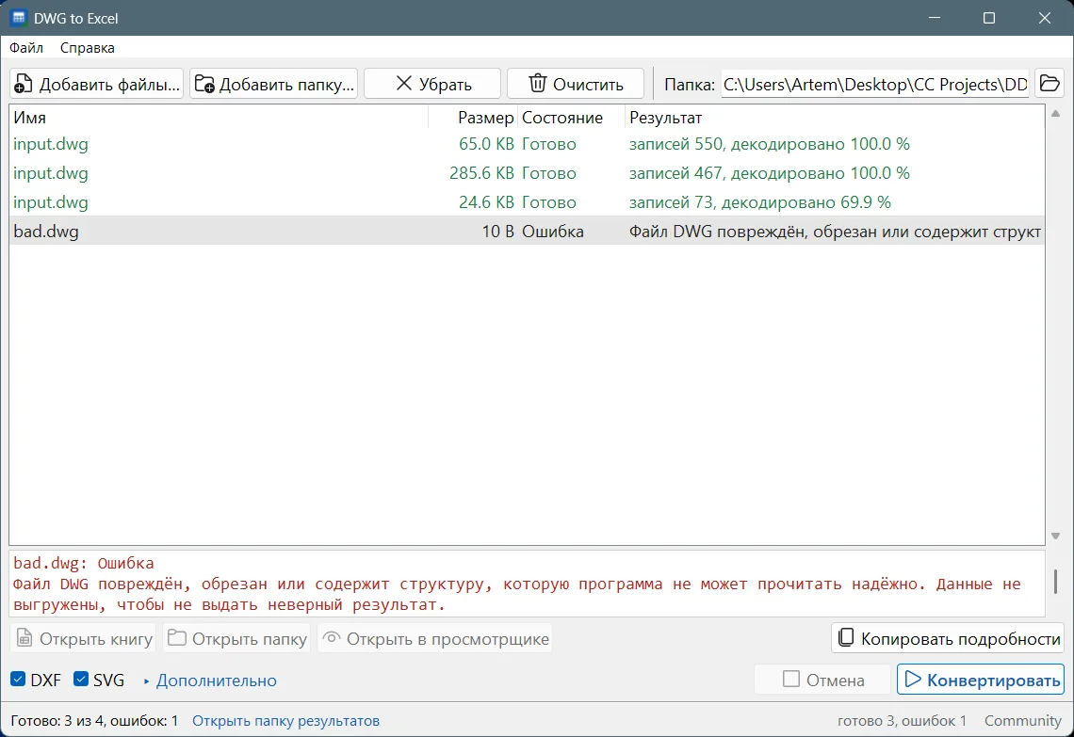The image size is (1074, 737).
Task: Click "bad.dwg: Ошибка" in details pane
Action: (84, 563)
